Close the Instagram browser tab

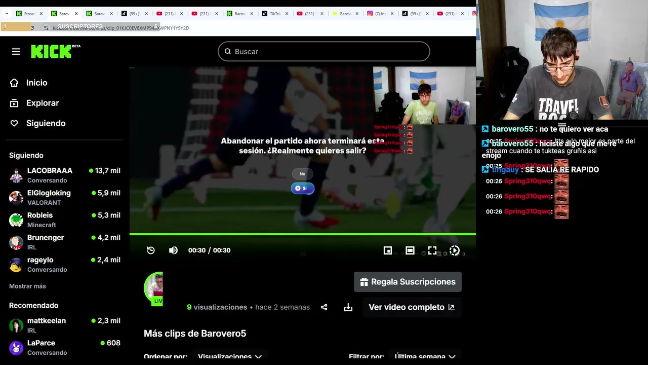click(x=391, y=14)
